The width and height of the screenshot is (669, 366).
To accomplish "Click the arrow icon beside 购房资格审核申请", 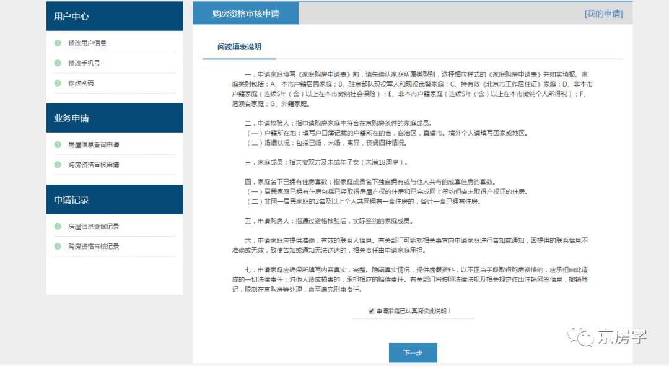I will 57,165.
